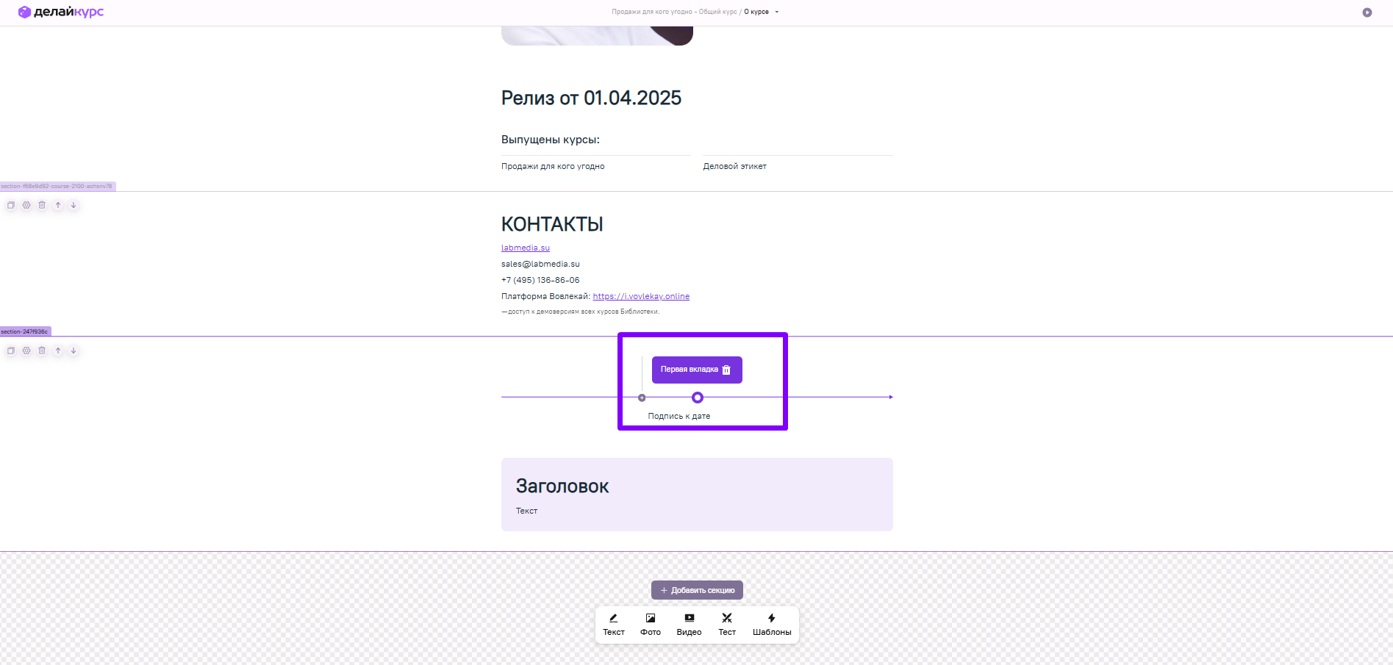
Task: Duplicate the КОНТАКТЫ section via copy icon
Action: (x=11, y=205)
